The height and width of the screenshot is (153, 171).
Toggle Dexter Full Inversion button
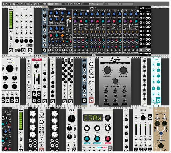pyautogui.click(x=56, y=24)
